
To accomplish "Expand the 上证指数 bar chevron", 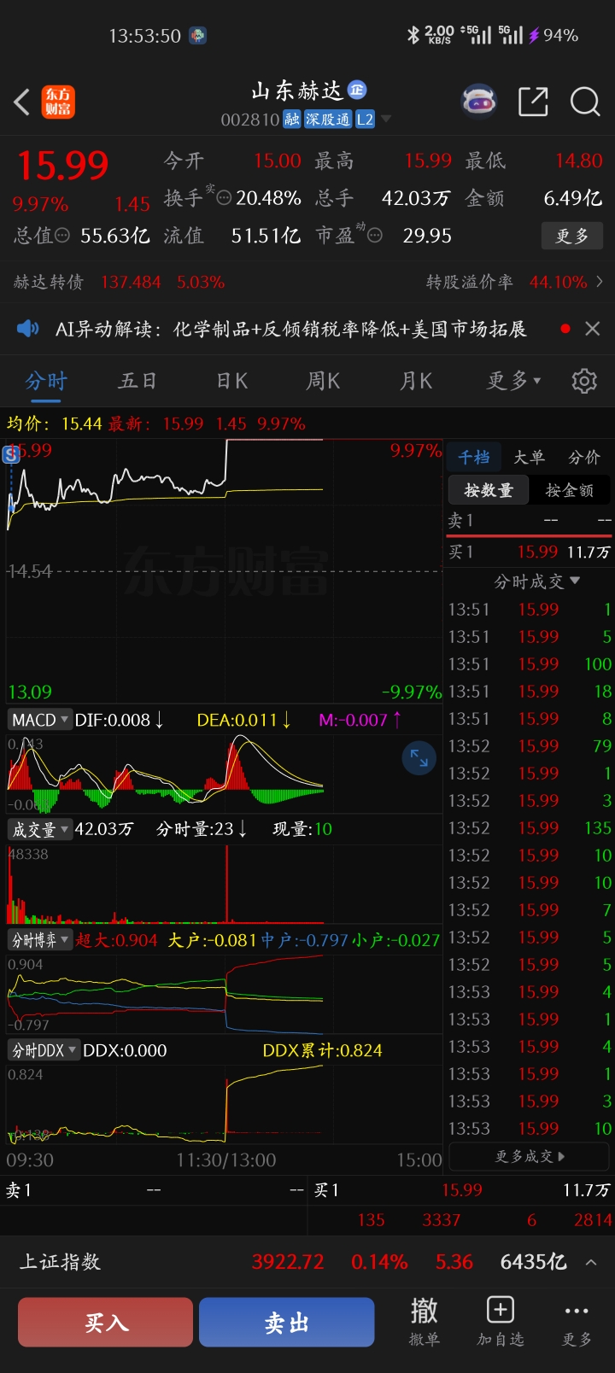I will (591, 1262).
